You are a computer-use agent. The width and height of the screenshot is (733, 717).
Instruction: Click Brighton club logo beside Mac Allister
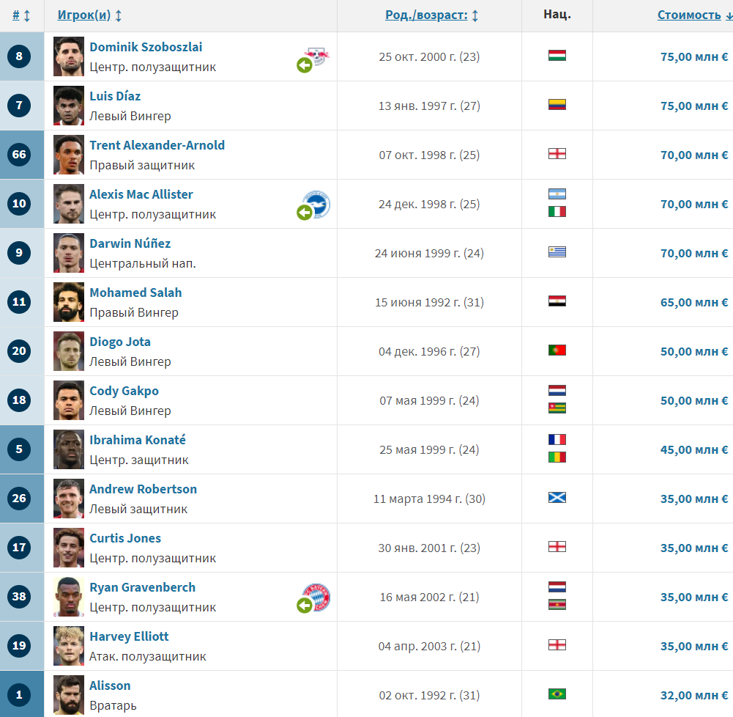tap(317, 204)
